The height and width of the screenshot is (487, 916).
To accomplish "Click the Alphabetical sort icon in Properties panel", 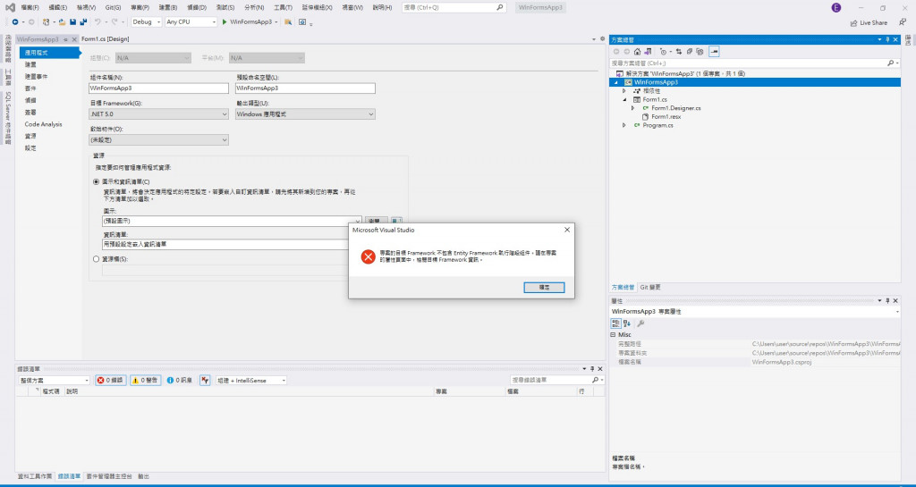I will tap(627, 323).
